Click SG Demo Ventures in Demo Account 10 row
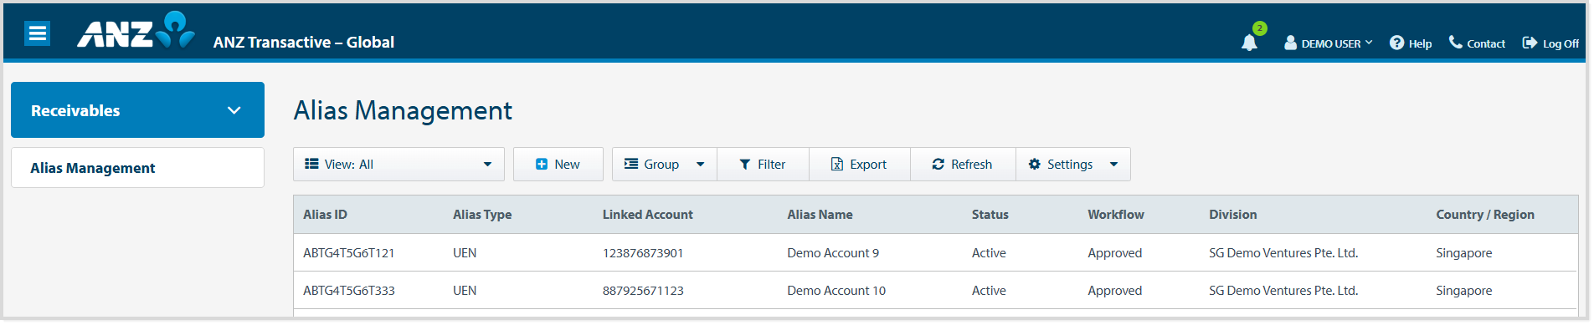The width and height of the screenshot is (1594, 325). click(1283, 291)
